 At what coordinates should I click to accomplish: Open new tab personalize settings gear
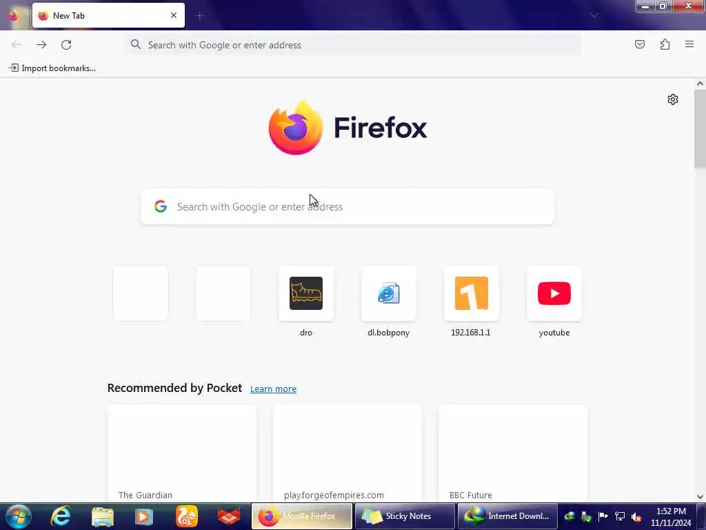(x=673, y=99)
